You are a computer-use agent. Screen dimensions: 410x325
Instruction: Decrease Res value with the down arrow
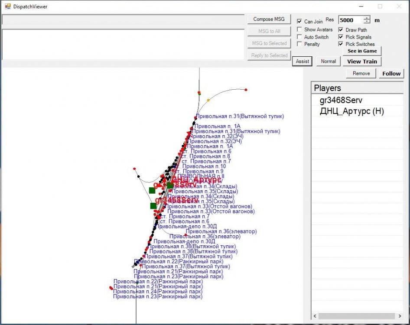click(x=367, y=22)
